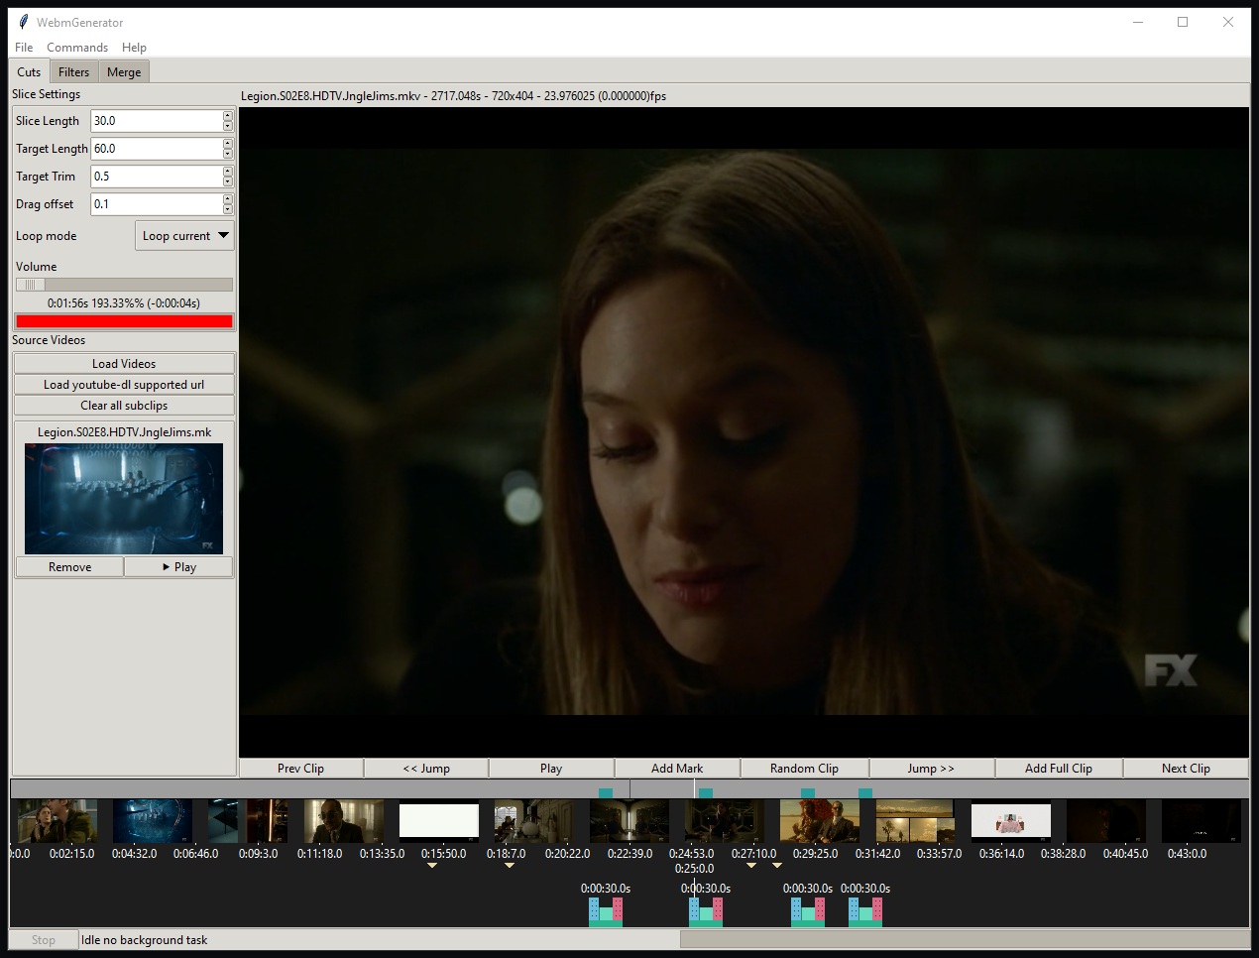Screen dimensions: 1259x958
Task: Remove the Legion source video
Action: tap(69, 567)
